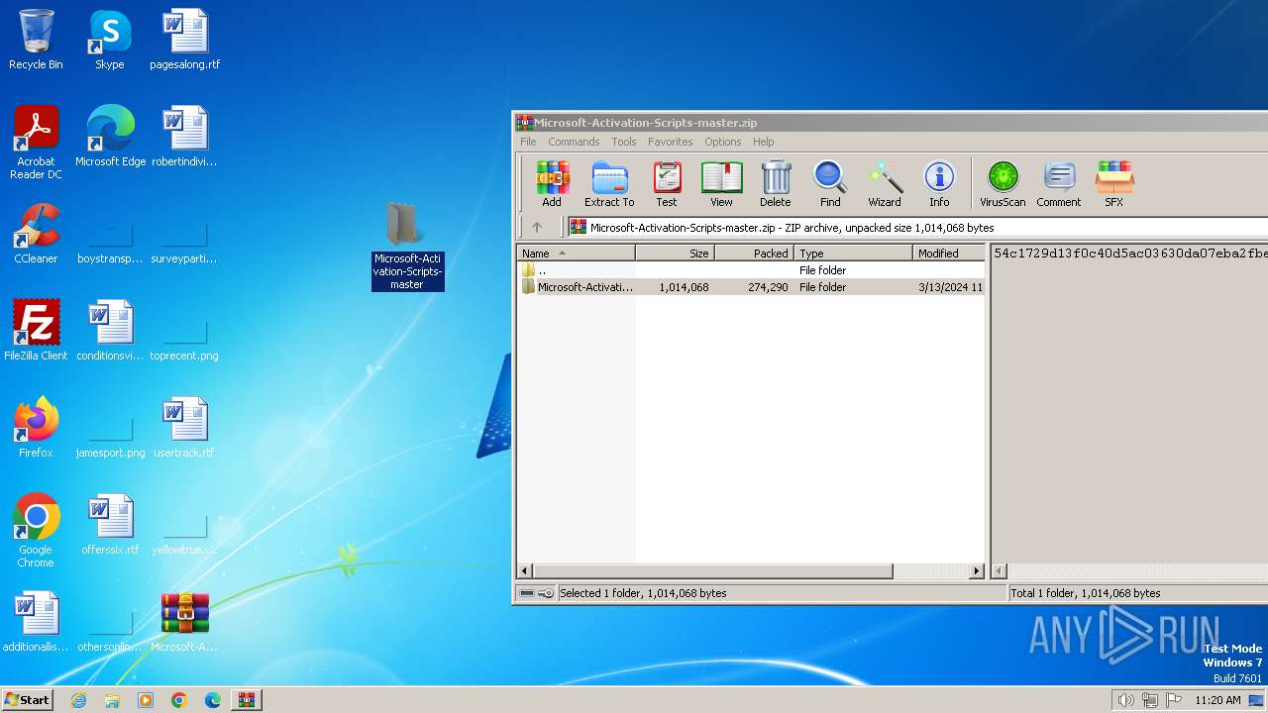1268x713 pixels.
Task: Show archive Info
Action: pyautogui.click(x=939, y=184)
